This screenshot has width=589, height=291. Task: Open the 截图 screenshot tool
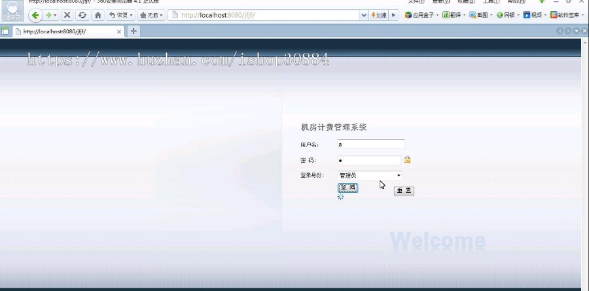pyautogui.click(x=479, y=16)
